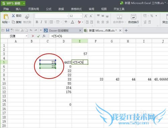Align text to top
This screenshot has width=168, height=128.
tap(98, 15)
